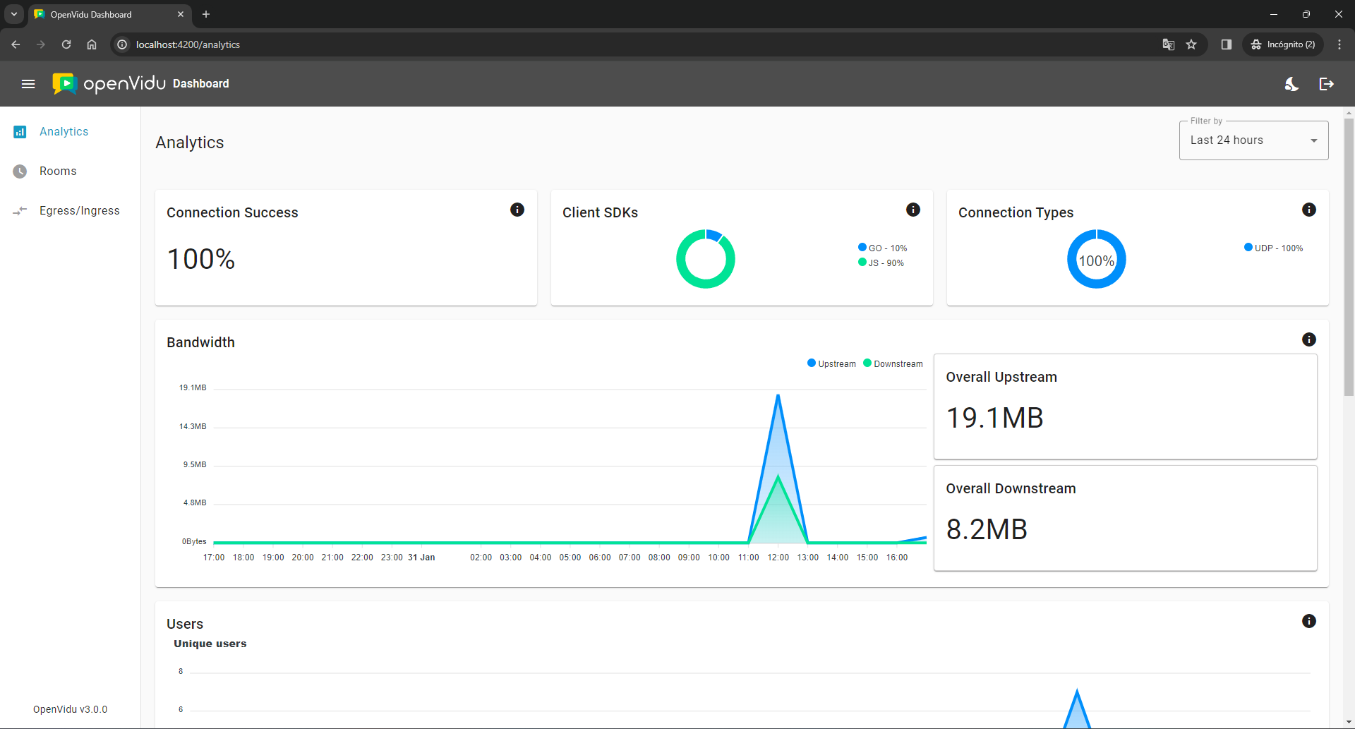Open Egress/Ingress sidebar page
Viewport: 1355px width, 729px height.
click(x=79, y=211)
